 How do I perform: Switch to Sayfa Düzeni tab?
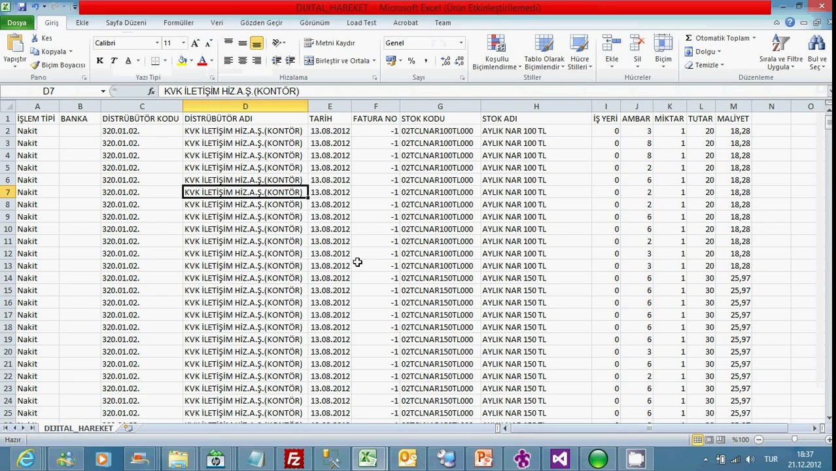tap(126, 22)
